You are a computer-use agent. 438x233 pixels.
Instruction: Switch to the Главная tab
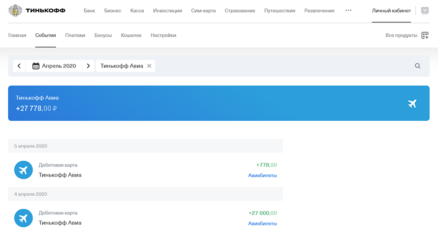[17, 35]
